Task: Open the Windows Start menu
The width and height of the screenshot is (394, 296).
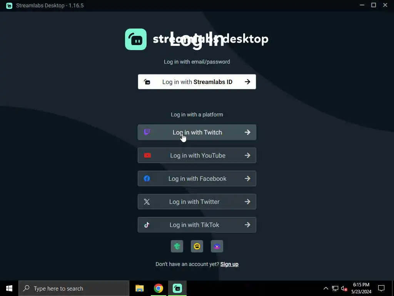Action: (9, 288)
